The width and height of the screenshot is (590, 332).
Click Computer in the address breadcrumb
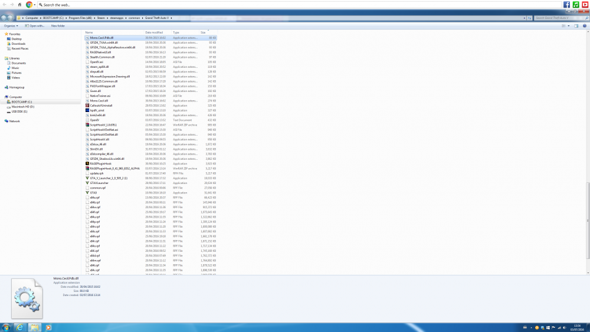(x=32, y=18)
